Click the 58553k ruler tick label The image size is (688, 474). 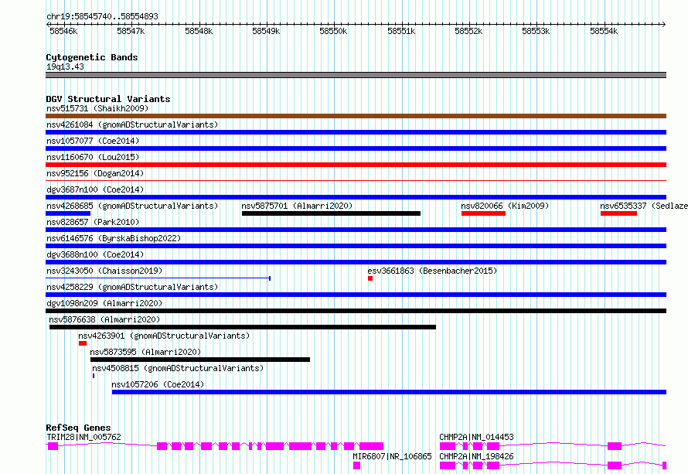click(x=536, y=31)
